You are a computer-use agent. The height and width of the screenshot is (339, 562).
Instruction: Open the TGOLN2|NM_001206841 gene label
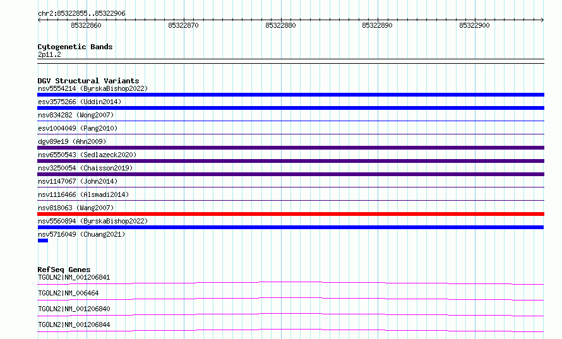(74, 277)
